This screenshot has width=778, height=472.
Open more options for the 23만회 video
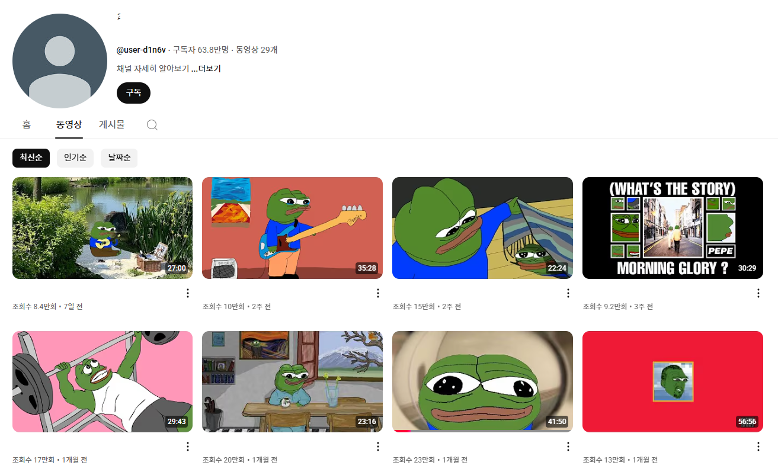point(568,447)
